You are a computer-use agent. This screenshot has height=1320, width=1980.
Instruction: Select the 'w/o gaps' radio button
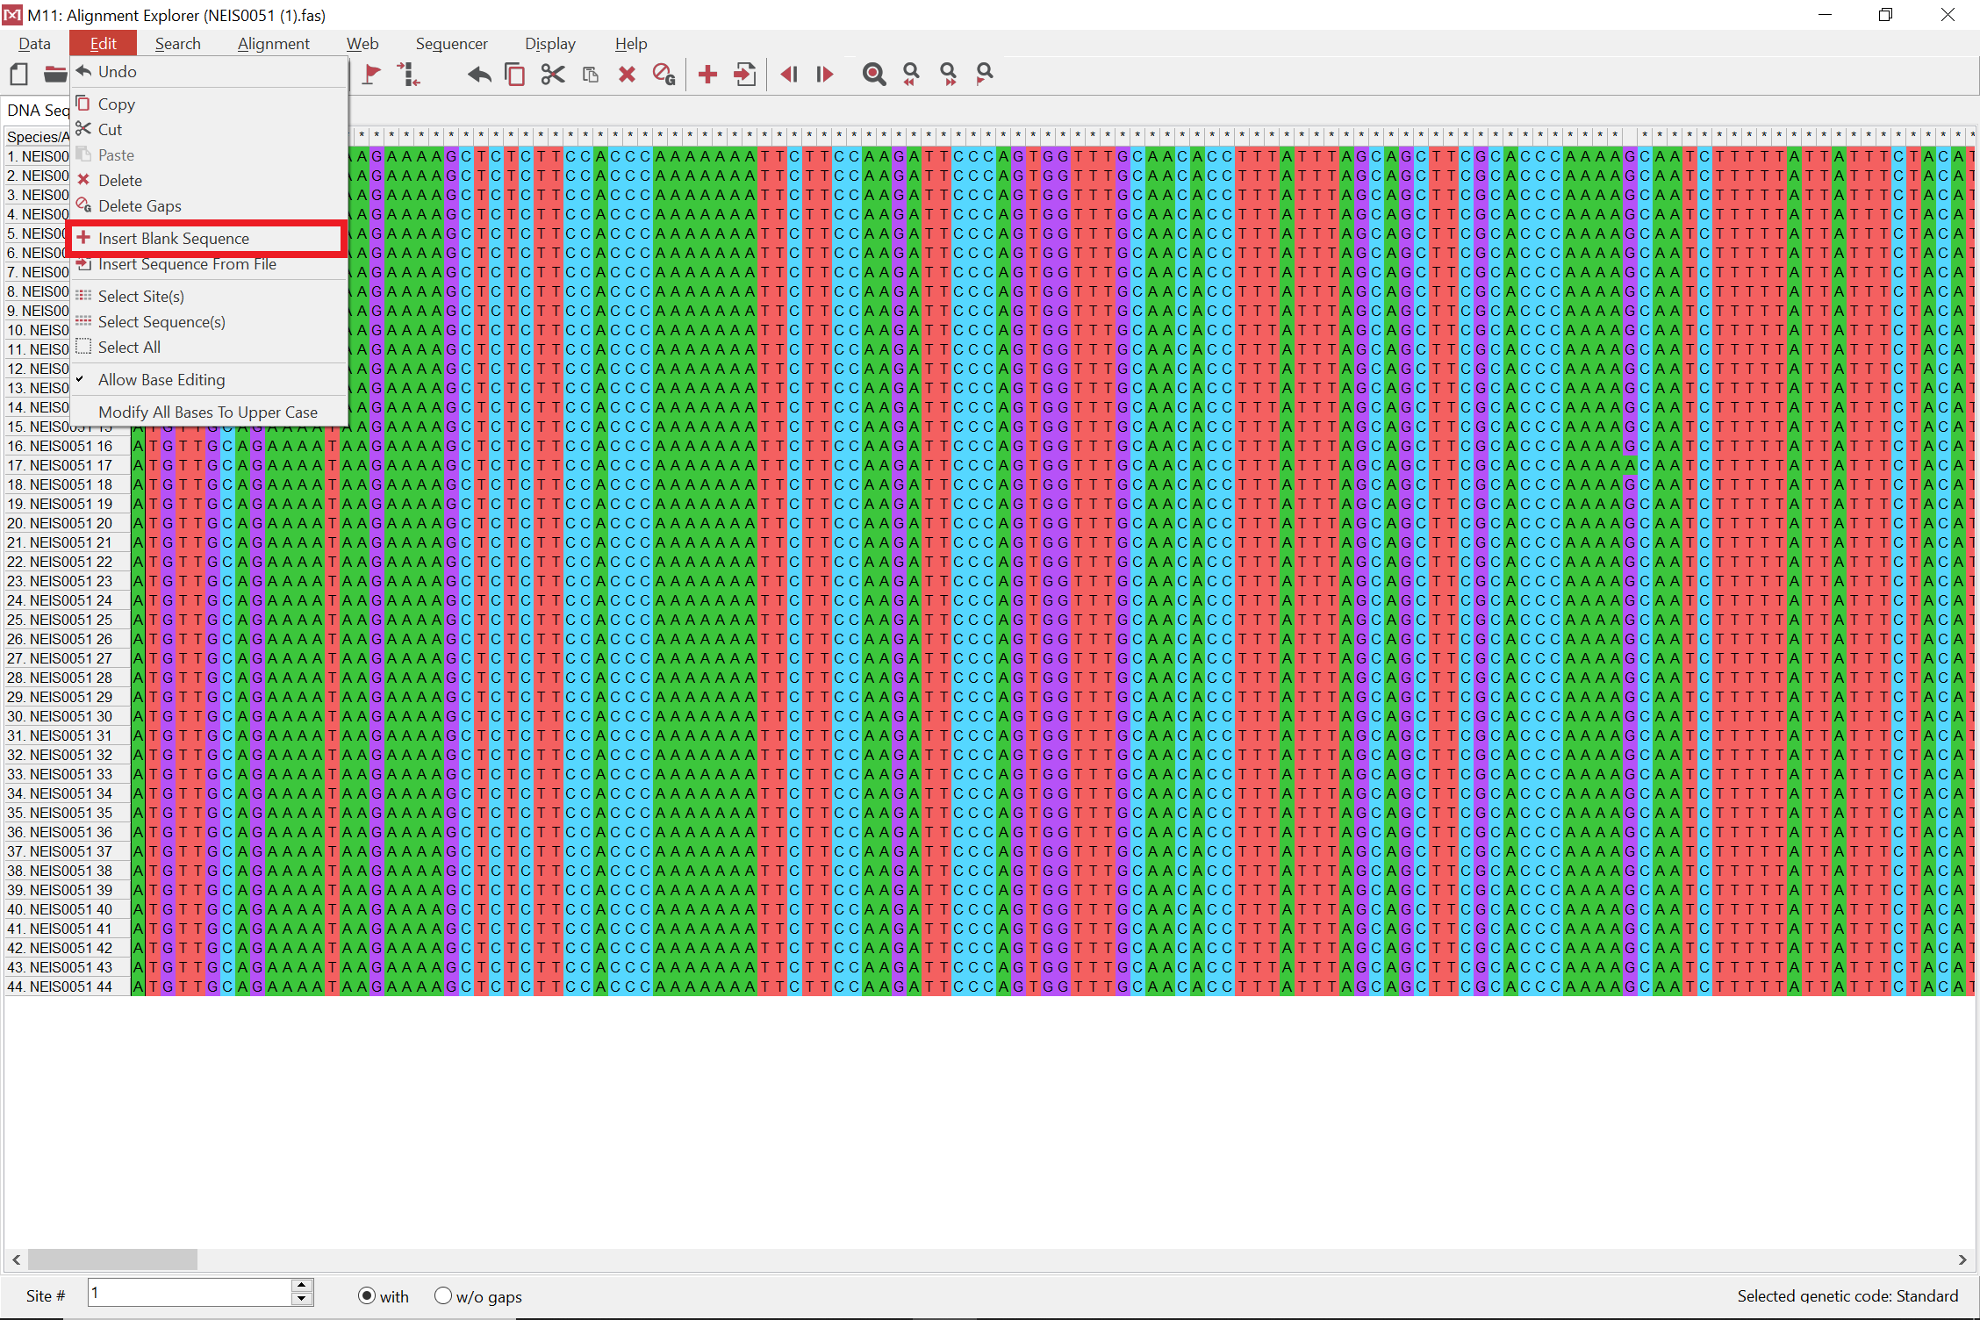click(x=443, y=1296)
